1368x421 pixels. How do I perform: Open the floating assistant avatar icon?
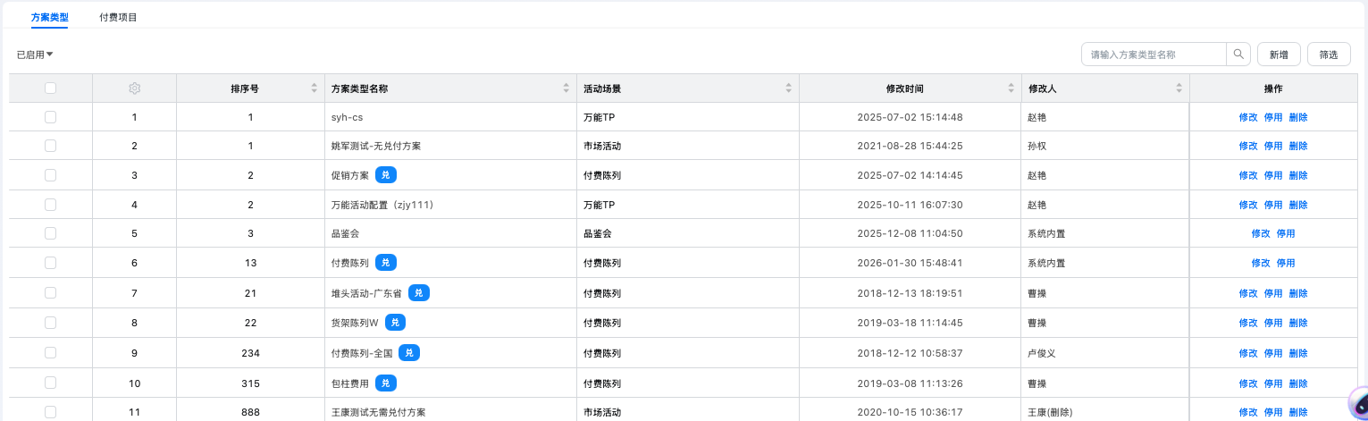click(x=1356, y=403)
